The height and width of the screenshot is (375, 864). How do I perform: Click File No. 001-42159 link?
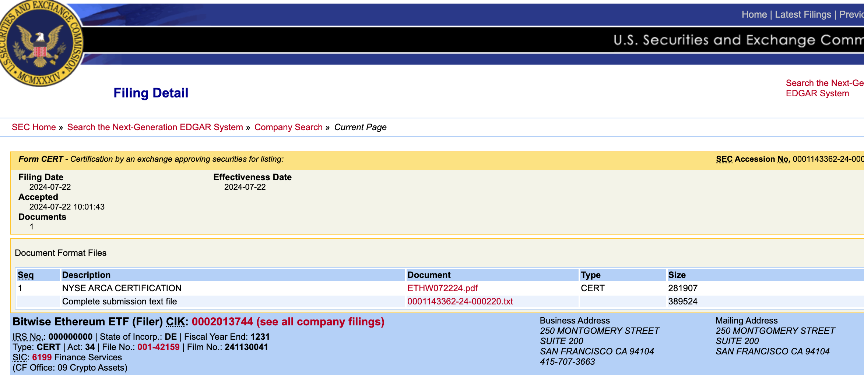158,347
